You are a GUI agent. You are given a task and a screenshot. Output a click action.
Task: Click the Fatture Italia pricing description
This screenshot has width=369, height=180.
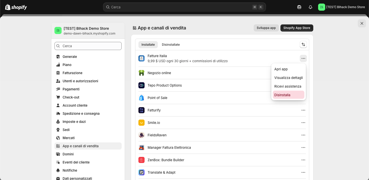188,61
